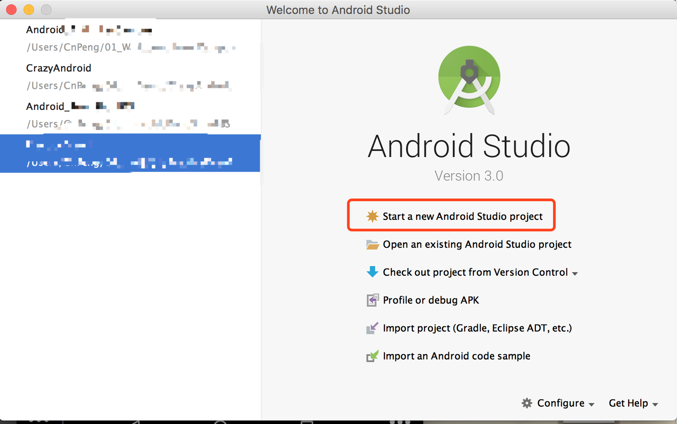
Task: Choose Import project (Gradle, Eclipse ADT, etc.)
Action: click(477, 328)
